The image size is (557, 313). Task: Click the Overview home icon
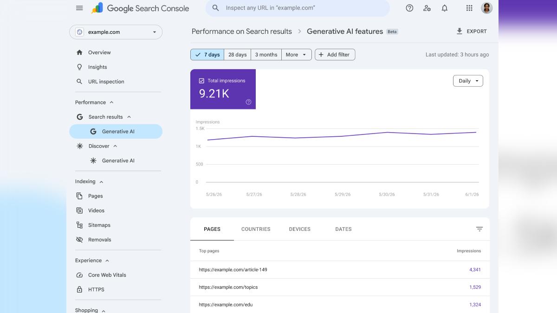pos(79,52)
